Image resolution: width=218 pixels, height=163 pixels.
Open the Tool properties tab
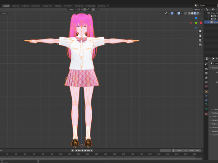[x=206, y=64]
